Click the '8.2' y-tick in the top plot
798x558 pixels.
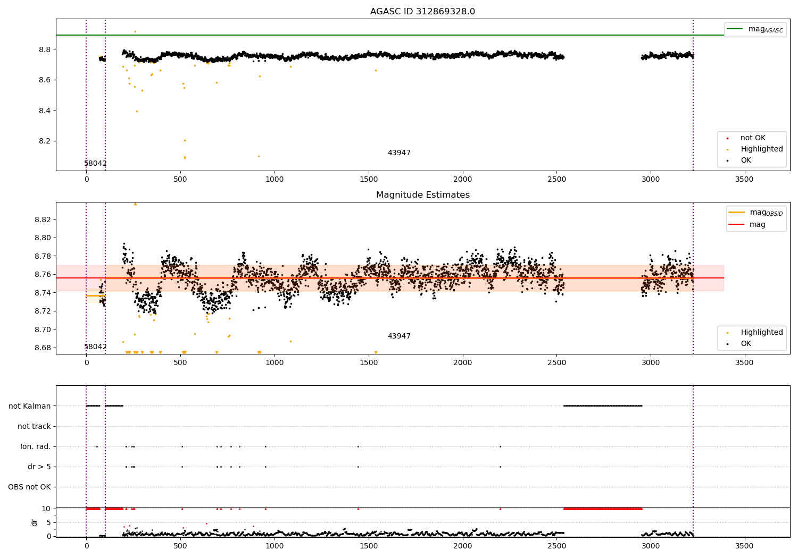pyautogui.click(x=44, y=141)
